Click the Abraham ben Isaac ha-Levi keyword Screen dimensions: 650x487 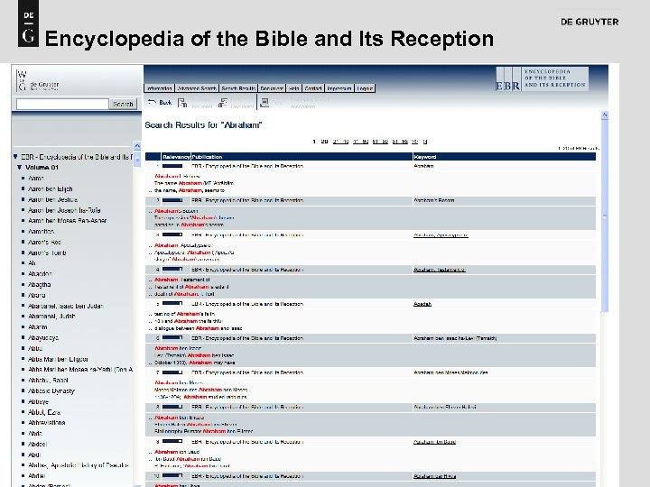pyautogui.click(x=455, y=338)
